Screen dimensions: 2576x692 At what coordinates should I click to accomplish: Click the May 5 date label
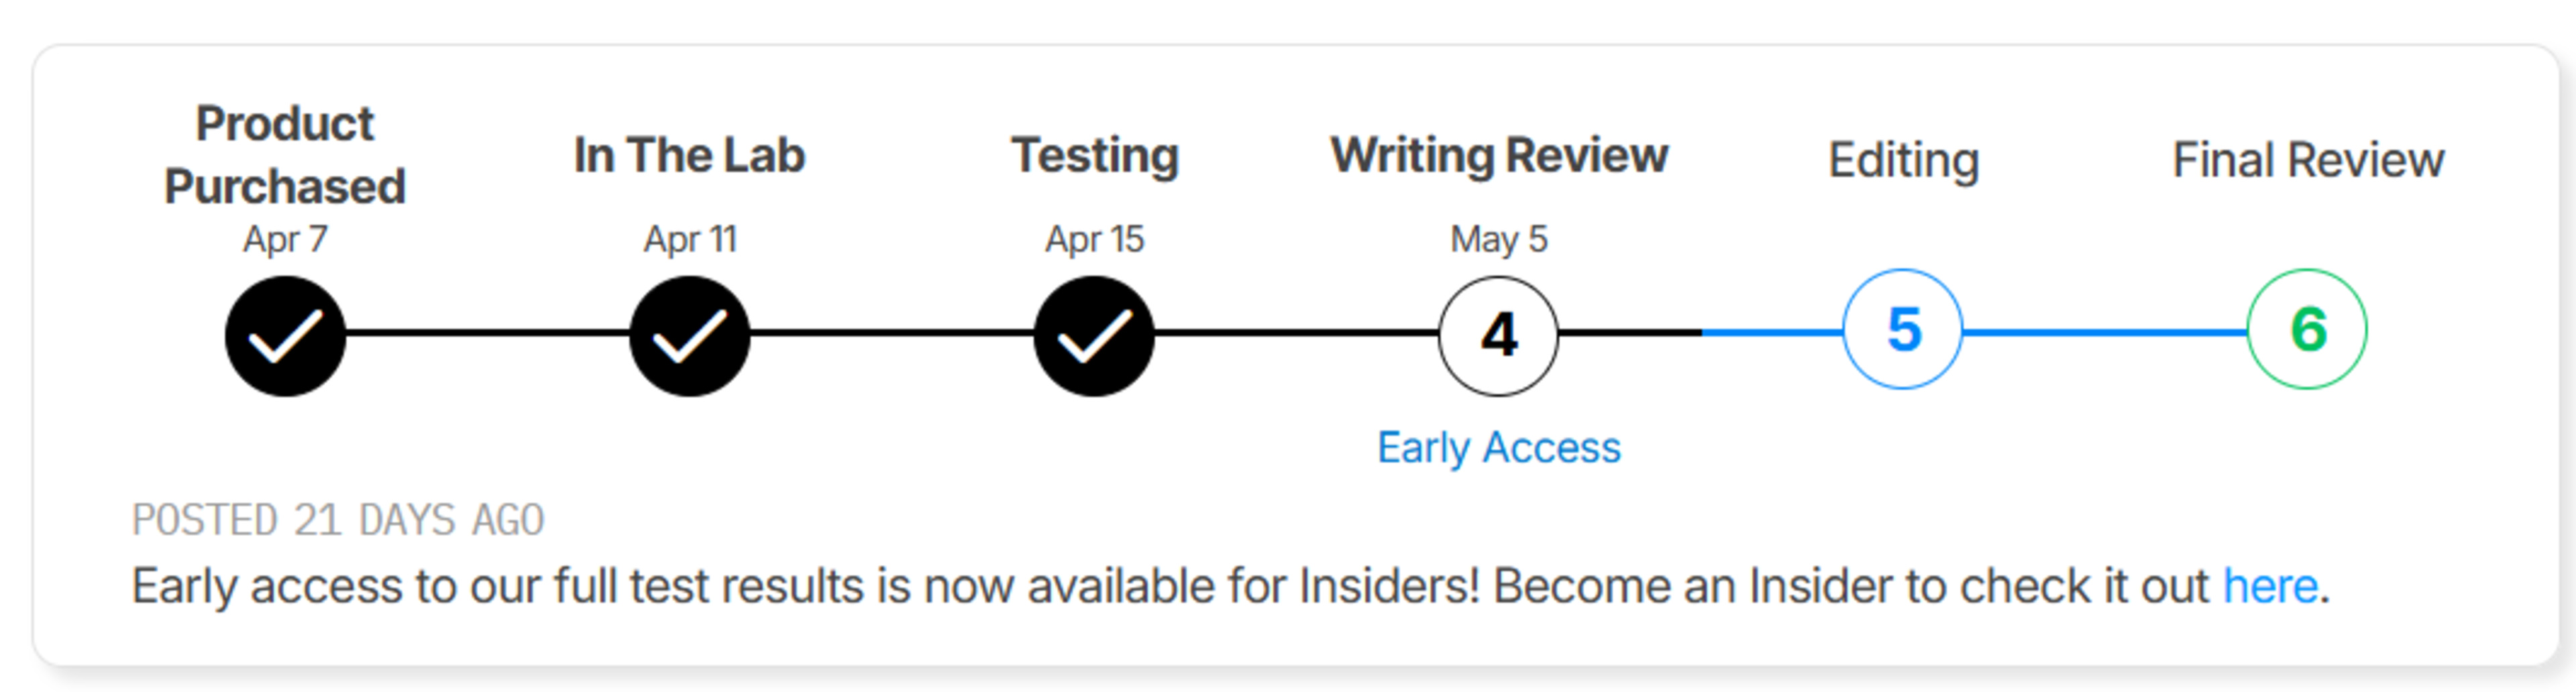click(x=1498, y=239)
